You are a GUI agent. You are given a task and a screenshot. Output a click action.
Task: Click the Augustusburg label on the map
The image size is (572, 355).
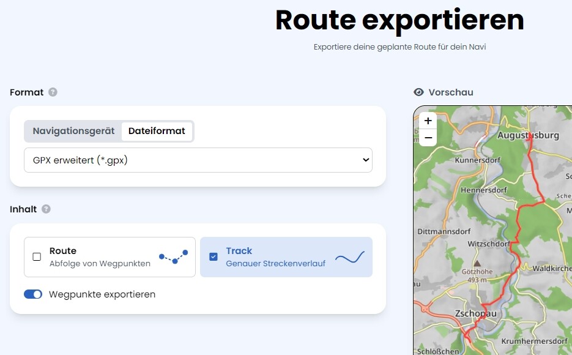[528, 135]
